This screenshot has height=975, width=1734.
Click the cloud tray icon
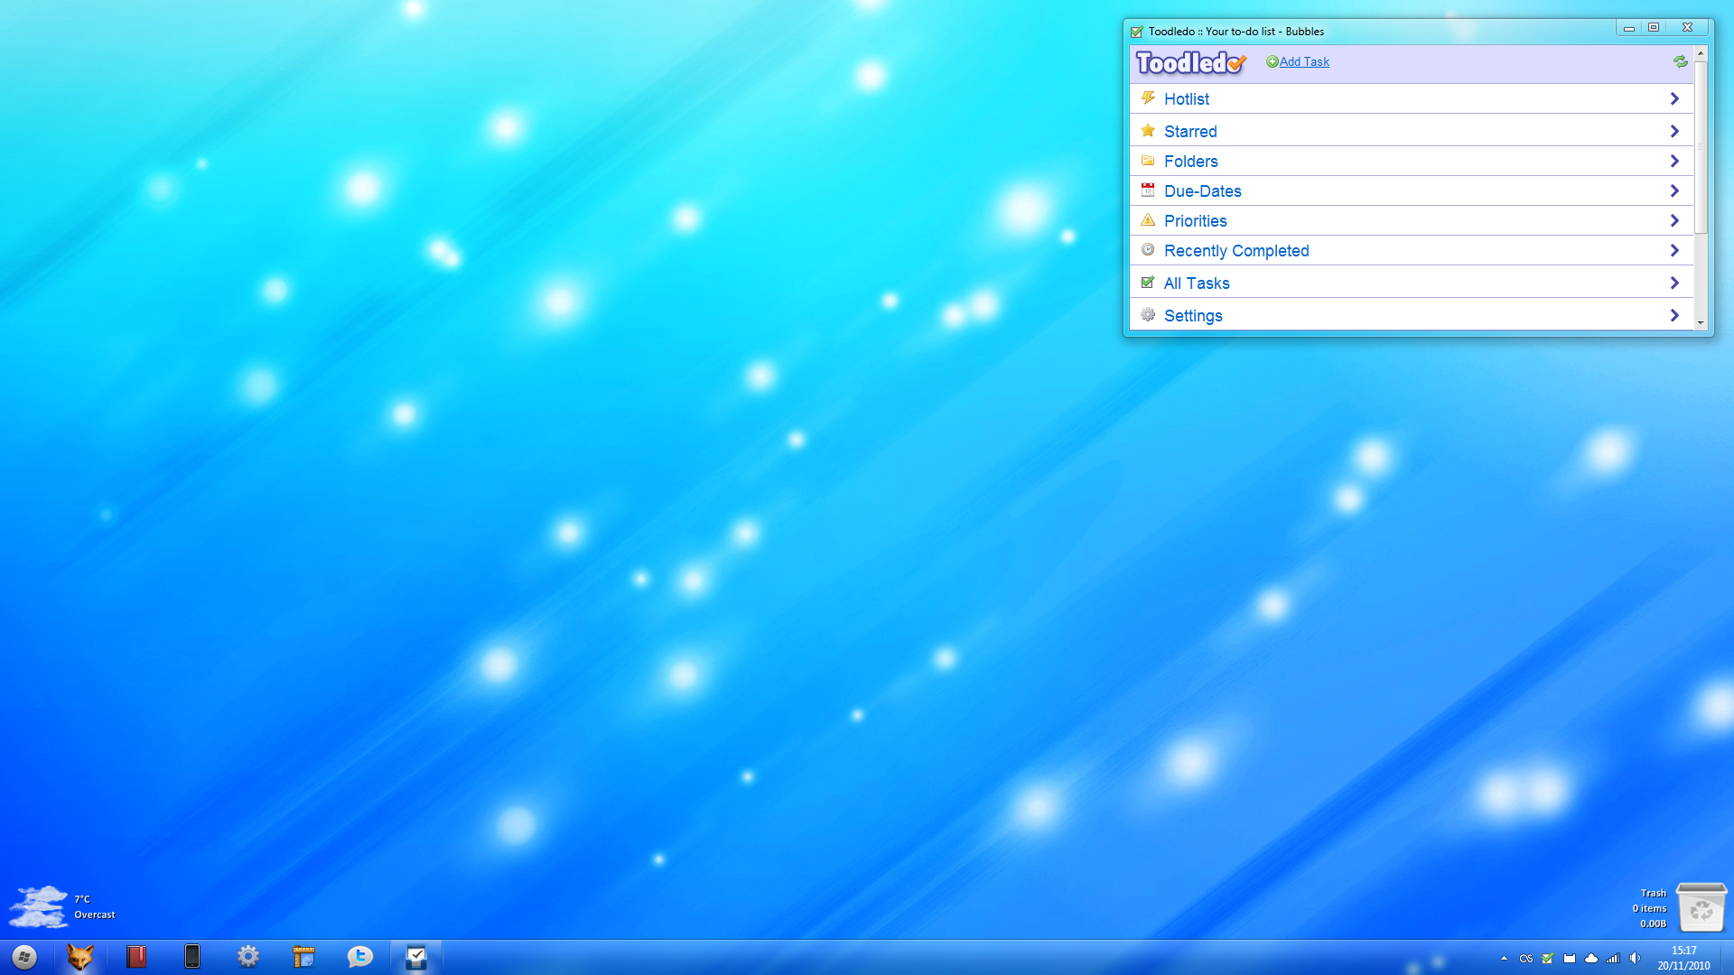point(1591,958)
